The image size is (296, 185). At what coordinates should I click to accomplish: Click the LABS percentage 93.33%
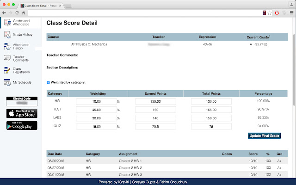[263, 117]
